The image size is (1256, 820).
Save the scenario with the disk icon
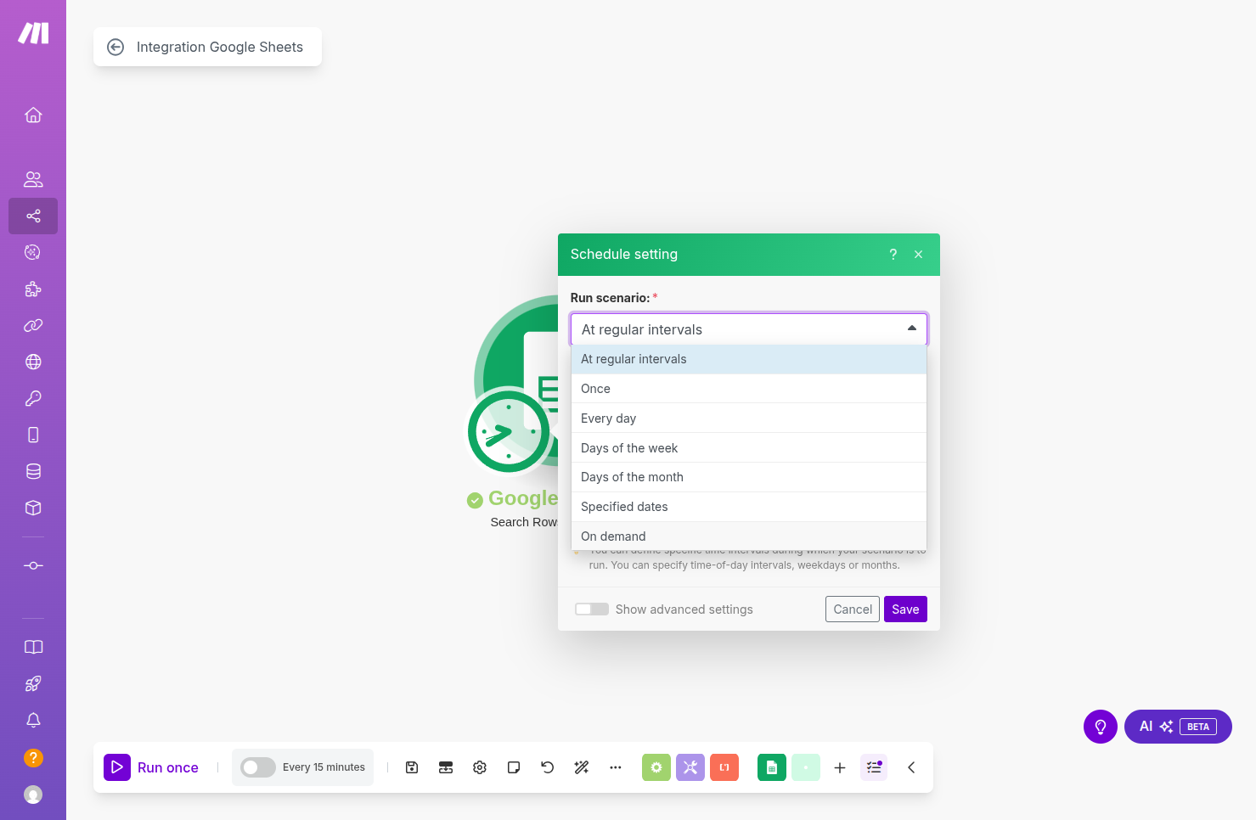click(x=412, y=767)
